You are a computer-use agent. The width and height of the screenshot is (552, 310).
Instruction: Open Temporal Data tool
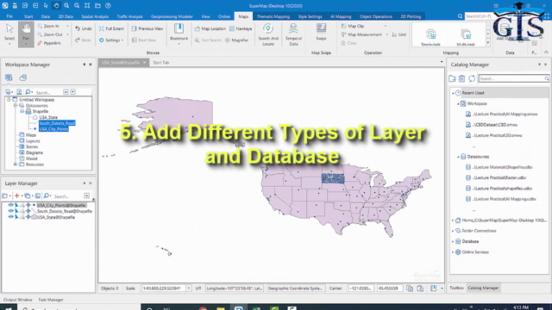(293, 34)
